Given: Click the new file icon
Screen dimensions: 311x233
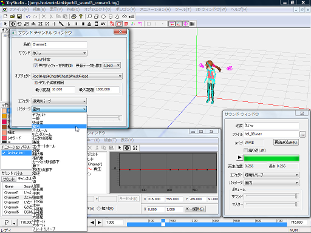Looking at the screenshot, I should coord(5,16).
